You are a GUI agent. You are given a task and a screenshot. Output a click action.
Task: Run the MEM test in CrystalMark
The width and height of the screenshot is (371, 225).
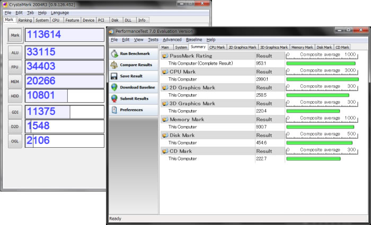(15, 82)
